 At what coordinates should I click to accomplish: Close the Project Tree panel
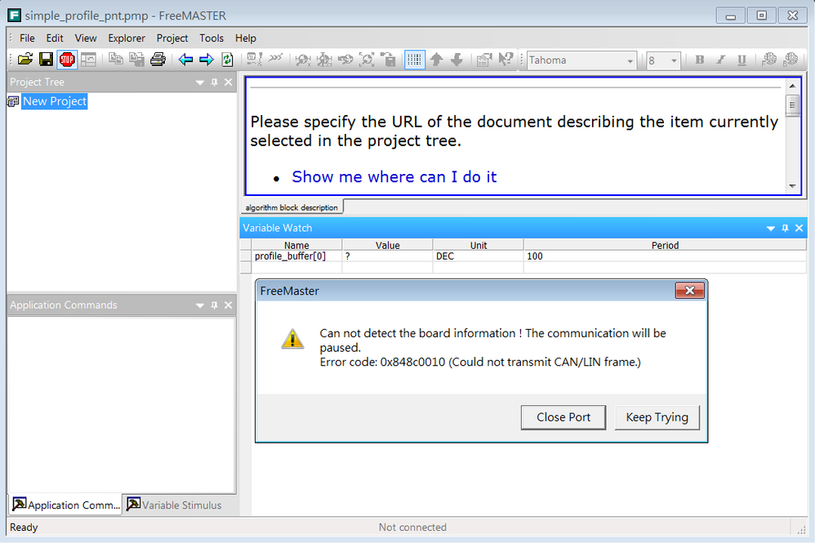pos(228,82)
